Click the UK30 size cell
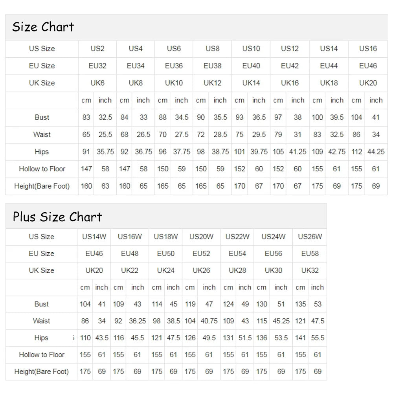393x393 pixels. coord(274,270)
